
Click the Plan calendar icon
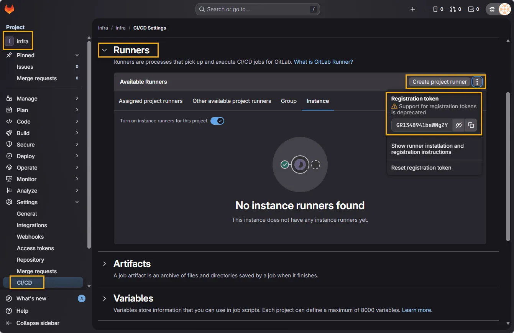(x=9, y=110)
